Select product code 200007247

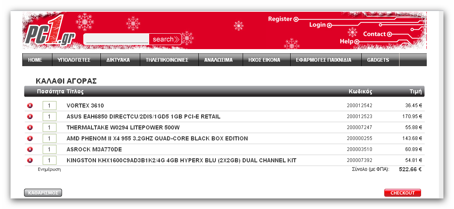359,127
